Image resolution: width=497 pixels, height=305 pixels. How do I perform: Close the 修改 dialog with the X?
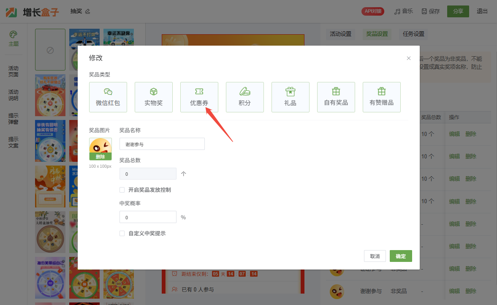tap(409, 58)
